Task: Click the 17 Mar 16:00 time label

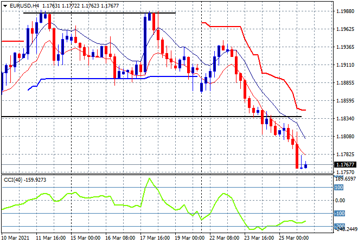Action: (x=155, y=238)
